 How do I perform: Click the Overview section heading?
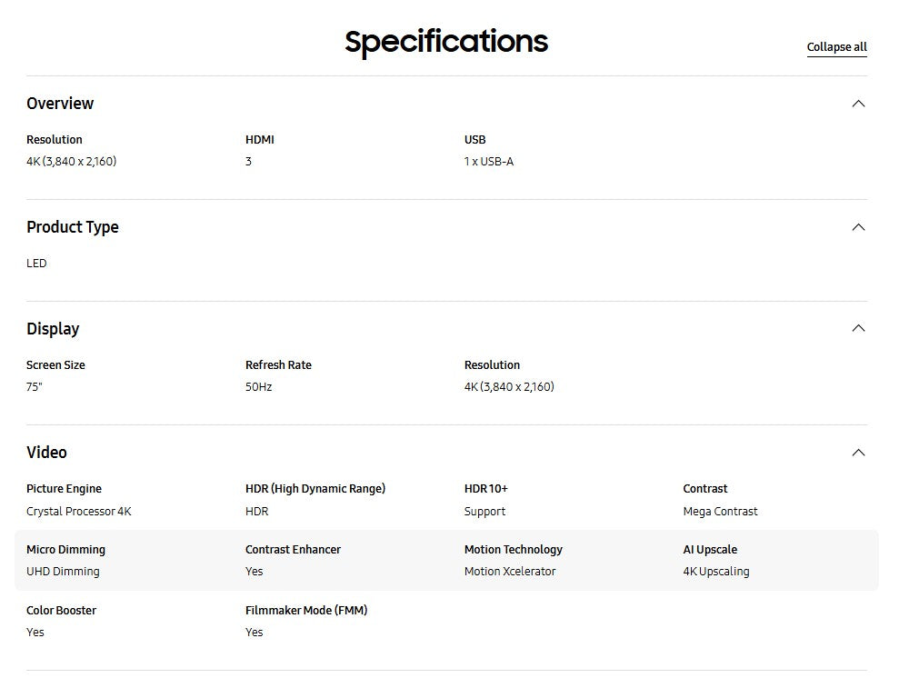pyautogui.click(x=60, y=104)
